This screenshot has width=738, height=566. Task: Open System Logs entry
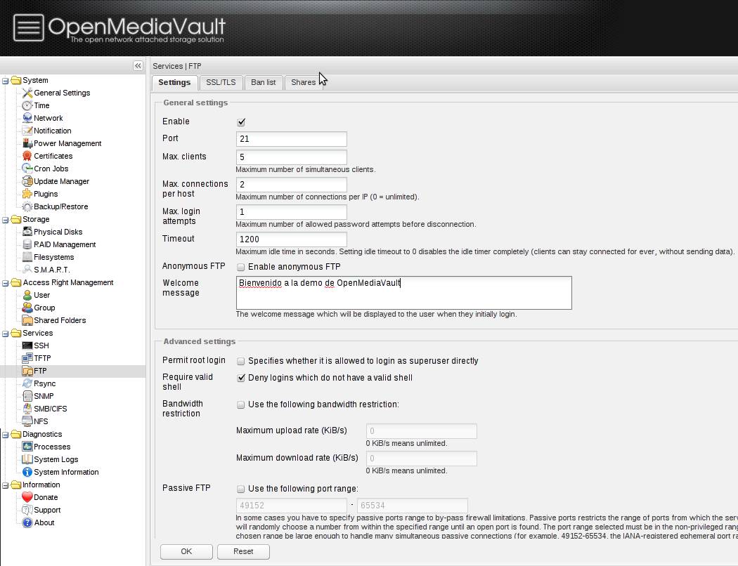(56, 460)
